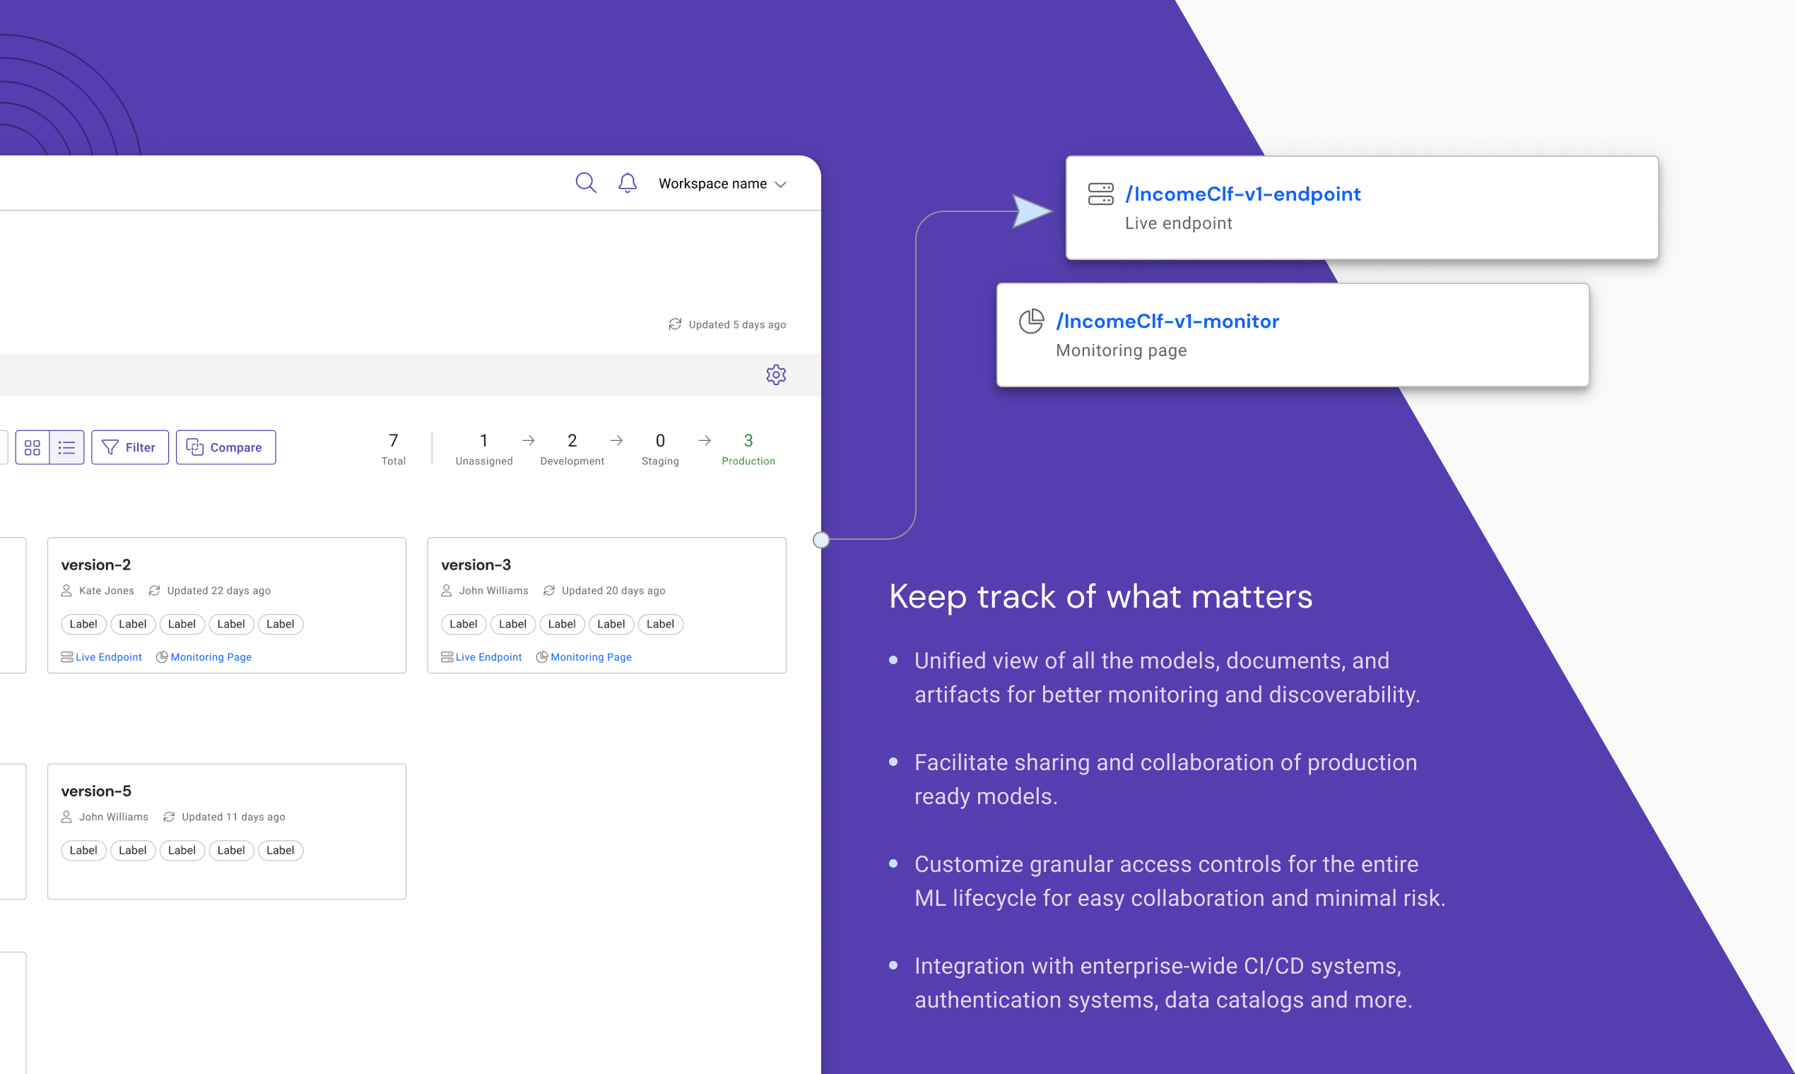1795x1074 pixels.
Task: Open notifications bell icon
Action: point(628,183)
